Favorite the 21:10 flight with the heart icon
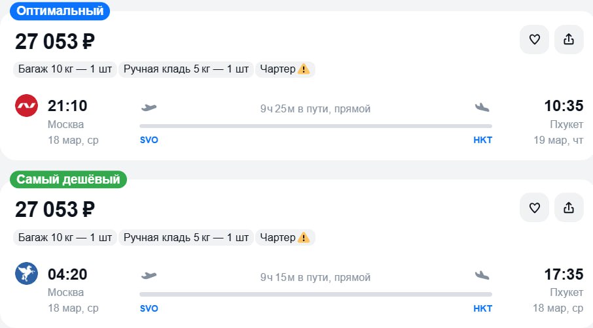Image resolution: width=593 pixels, height=328 pixels. [534, 40]
